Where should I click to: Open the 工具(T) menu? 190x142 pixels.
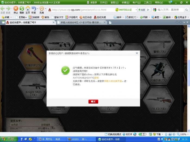tap(148, 2)
